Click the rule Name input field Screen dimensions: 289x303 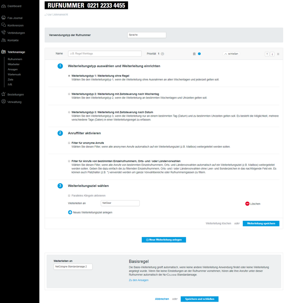pyautogui.click(x=105, y=54)
